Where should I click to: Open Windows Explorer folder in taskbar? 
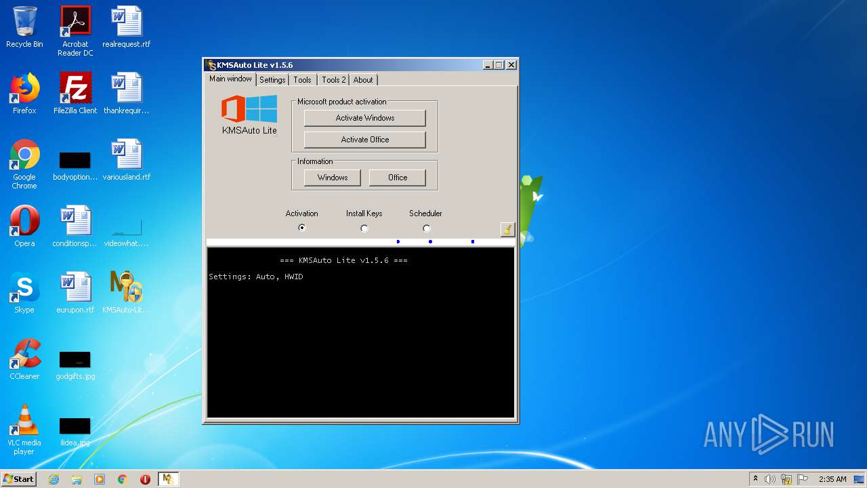[x=77, y=479]
